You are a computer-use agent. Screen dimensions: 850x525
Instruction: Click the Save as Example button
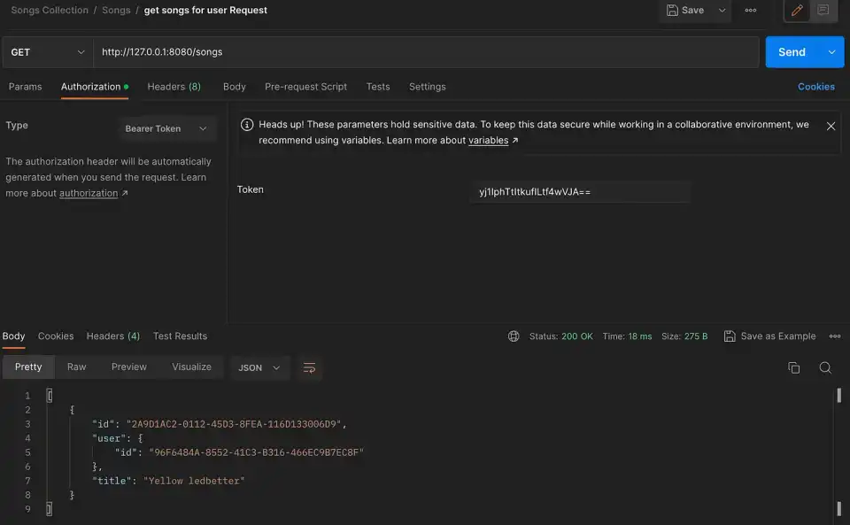(769, 336)
